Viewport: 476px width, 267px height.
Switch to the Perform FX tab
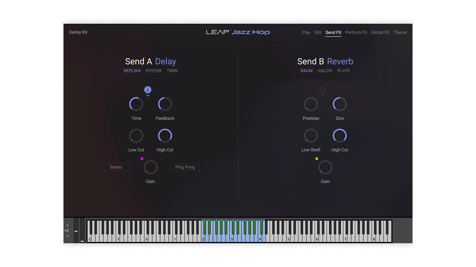coord(356,33)
